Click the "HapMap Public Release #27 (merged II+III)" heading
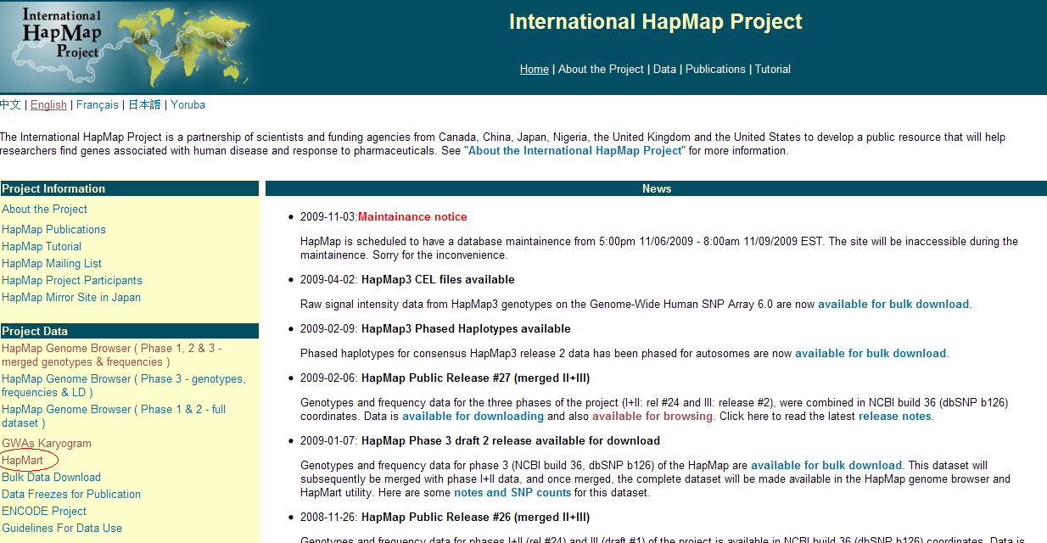The width and height of the screenshot is (1047, 543). (x=475, y=378)
